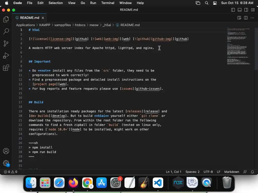Open the macOS Apple menu

7,3
